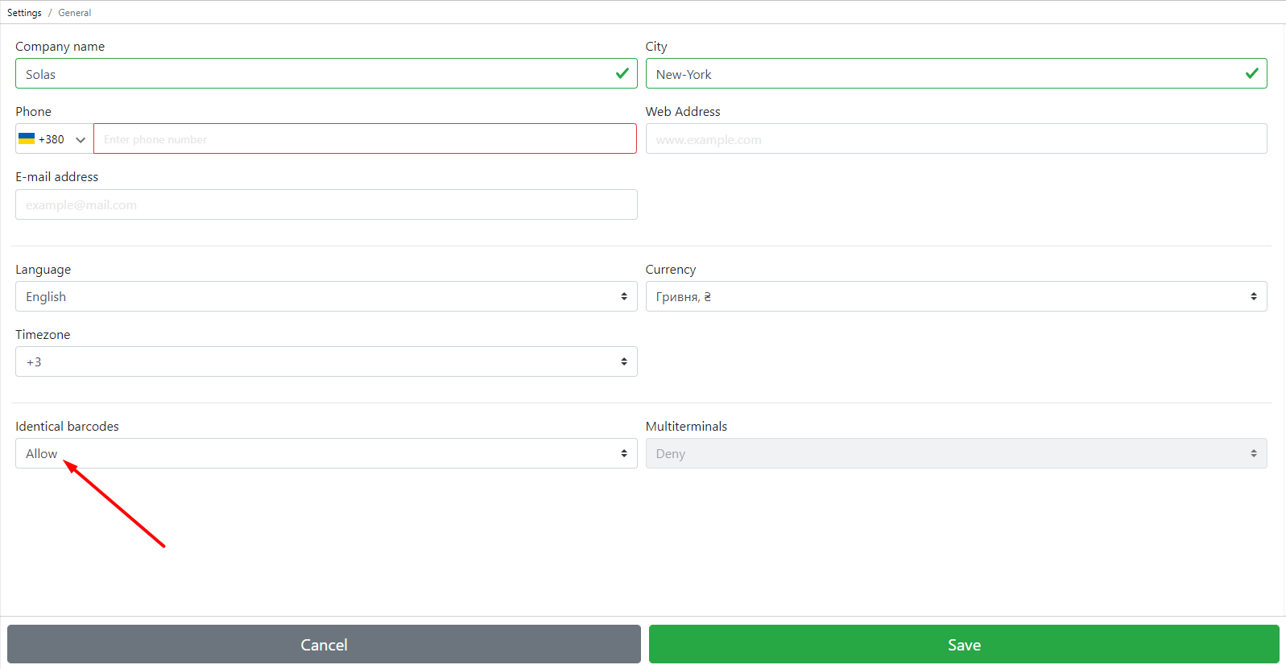Expand the Timezone dropdown showing +3

(325, 361)
